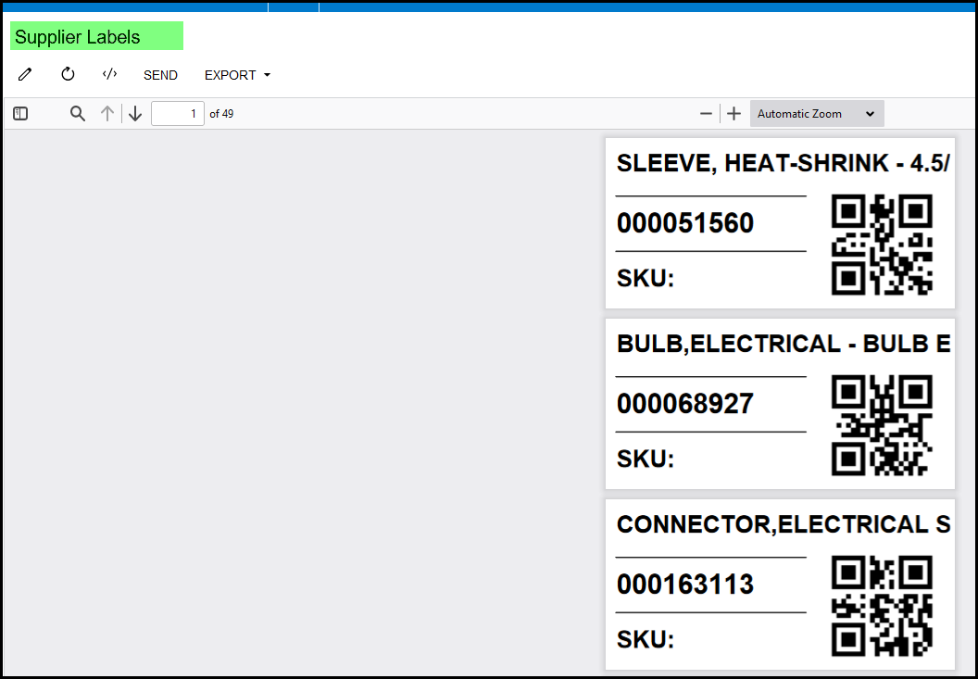Click the code brackets icon
Image resolution: width=978 pixels, height=679 pixels.
coord(109,74)
